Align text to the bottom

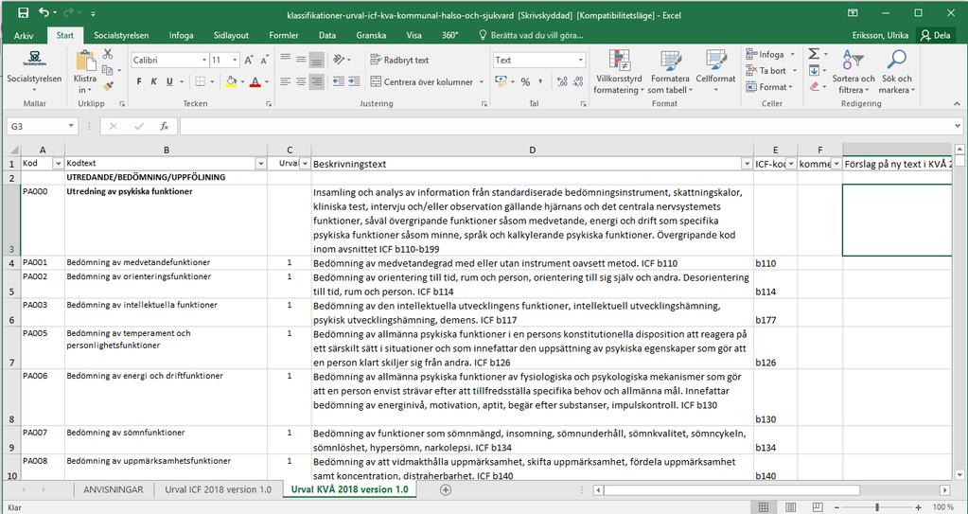(x=316, y=60)
